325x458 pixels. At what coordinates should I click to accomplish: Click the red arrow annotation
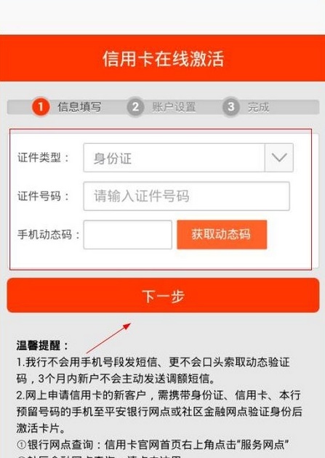tap(108, 338)
